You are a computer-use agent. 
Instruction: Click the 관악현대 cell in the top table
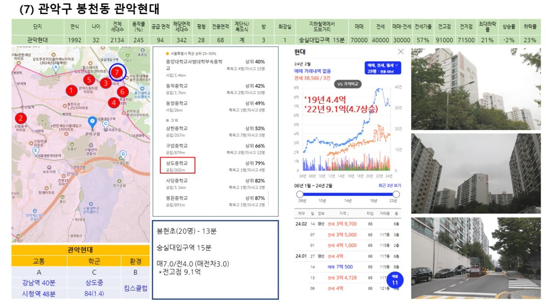point(38,40)
